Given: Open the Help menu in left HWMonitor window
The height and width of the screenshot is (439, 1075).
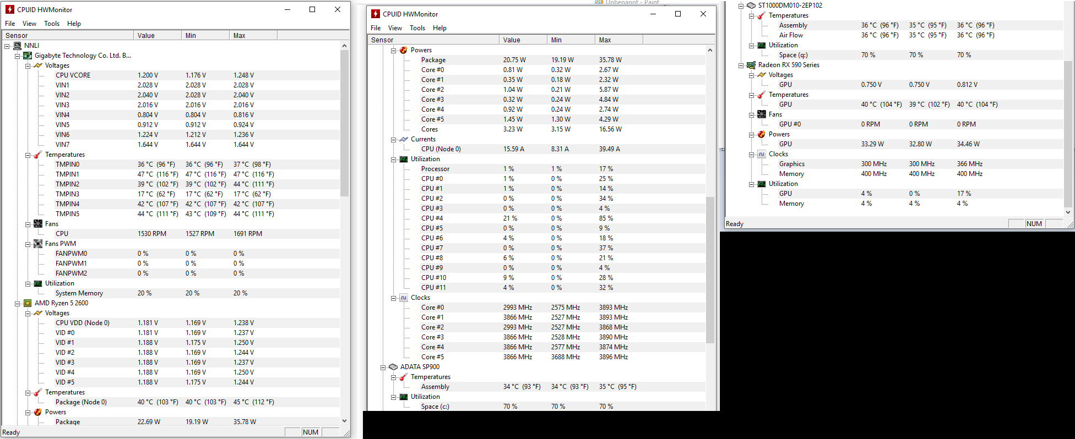Looking at the screenshot, I should [x=74, y=24].
